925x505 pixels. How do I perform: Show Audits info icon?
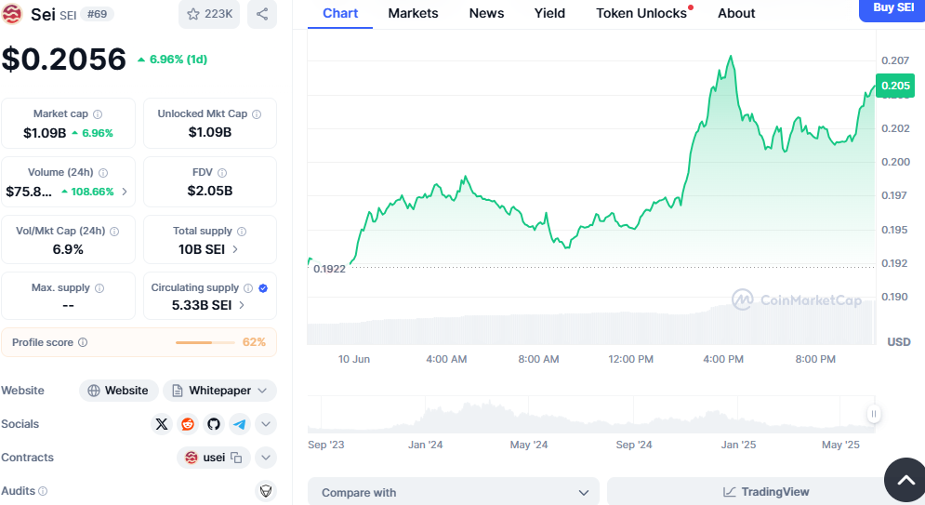[x=43, y=491]
